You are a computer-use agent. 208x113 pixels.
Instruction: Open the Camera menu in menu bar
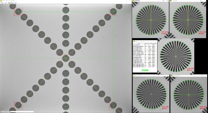[2, 3]
